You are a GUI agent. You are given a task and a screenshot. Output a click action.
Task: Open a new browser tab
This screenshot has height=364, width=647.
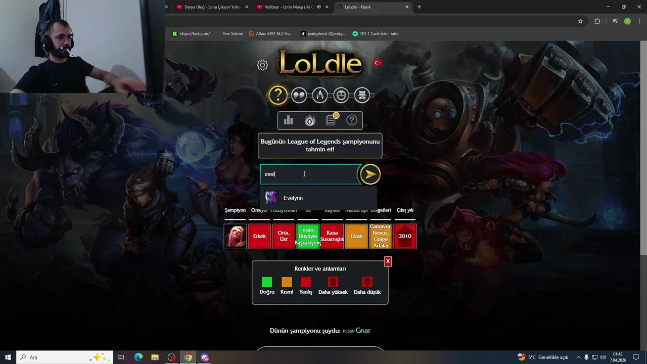coord(419,7)
